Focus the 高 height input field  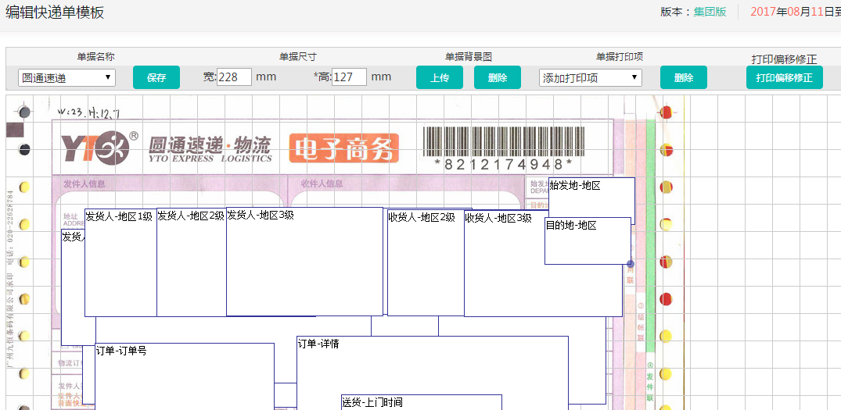point(349,77)
